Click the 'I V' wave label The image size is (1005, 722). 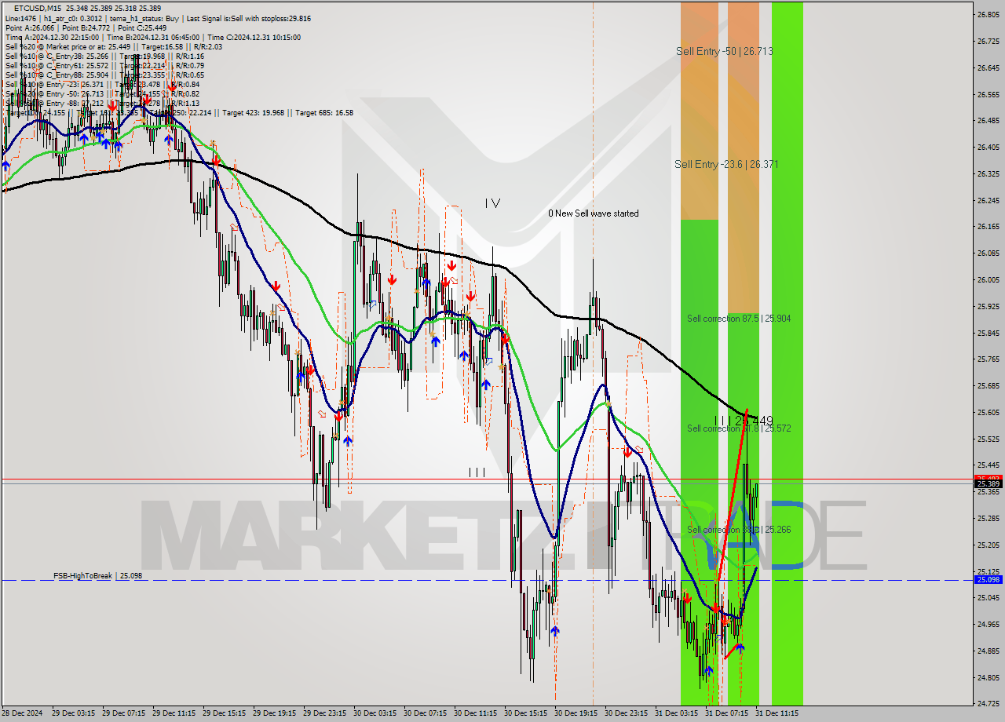(x=492, y=203)
